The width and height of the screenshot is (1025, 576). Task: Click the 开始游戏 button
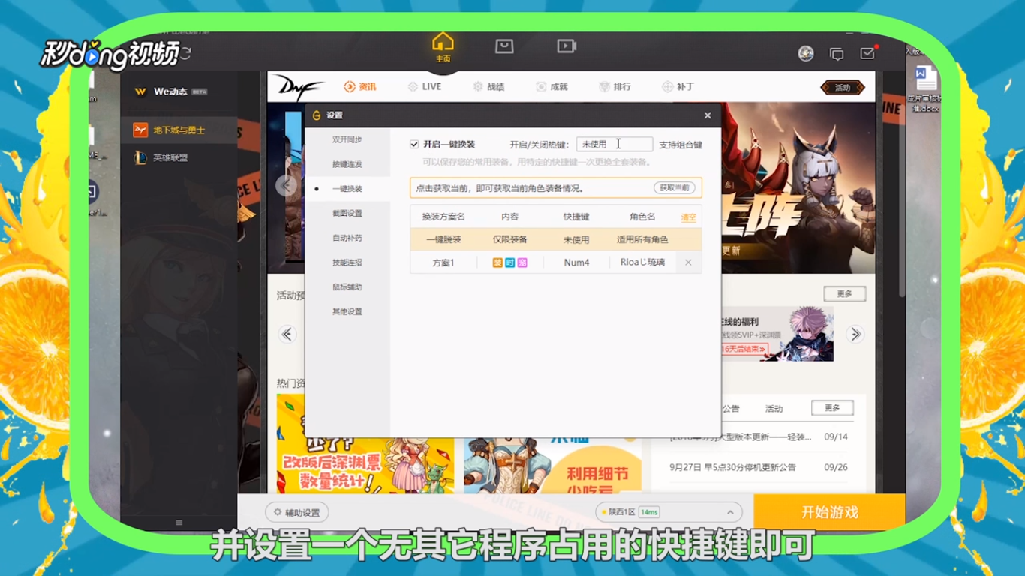pyautogui.click(x=829, y=513)
